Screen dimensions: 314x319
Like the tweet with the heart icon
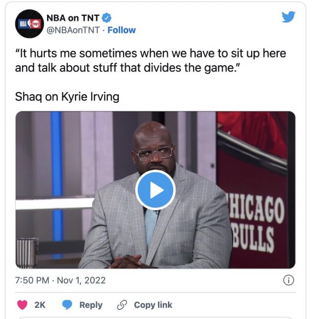[x=22, y=305]
